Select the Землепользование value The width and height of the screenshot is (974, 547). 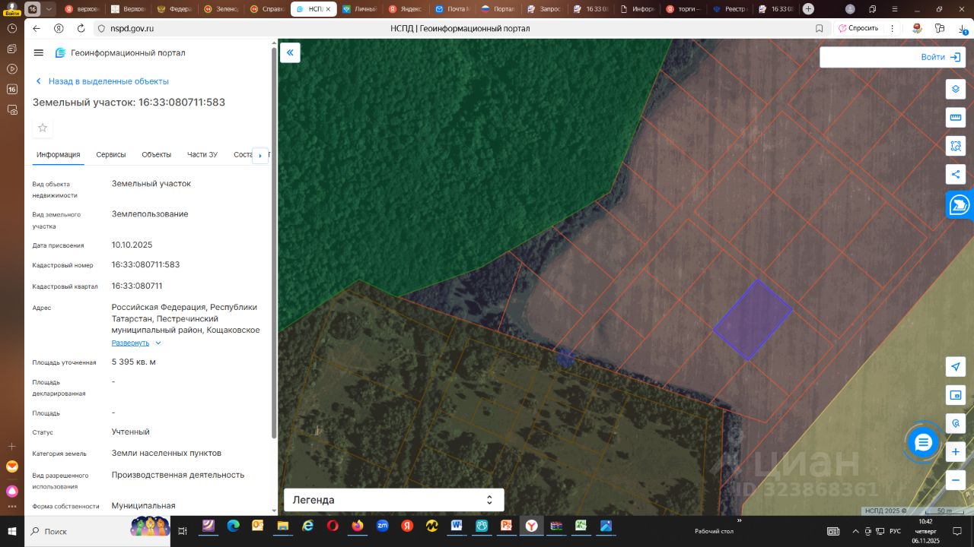pyautogui.click(x=150, y=214)
